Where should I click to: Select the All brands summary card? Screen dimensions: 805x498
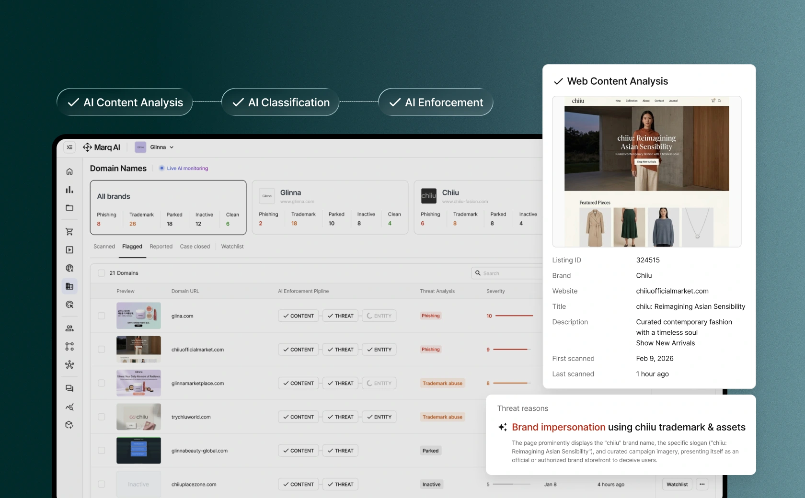pyautogui.click(x=168, y=207)
